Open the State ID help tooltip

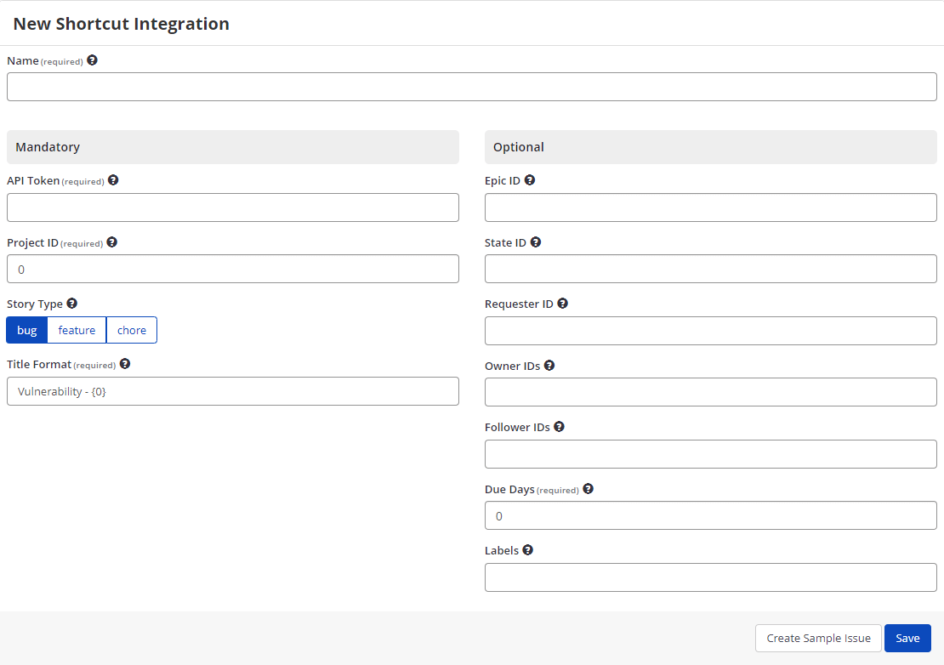pos(536,242)
